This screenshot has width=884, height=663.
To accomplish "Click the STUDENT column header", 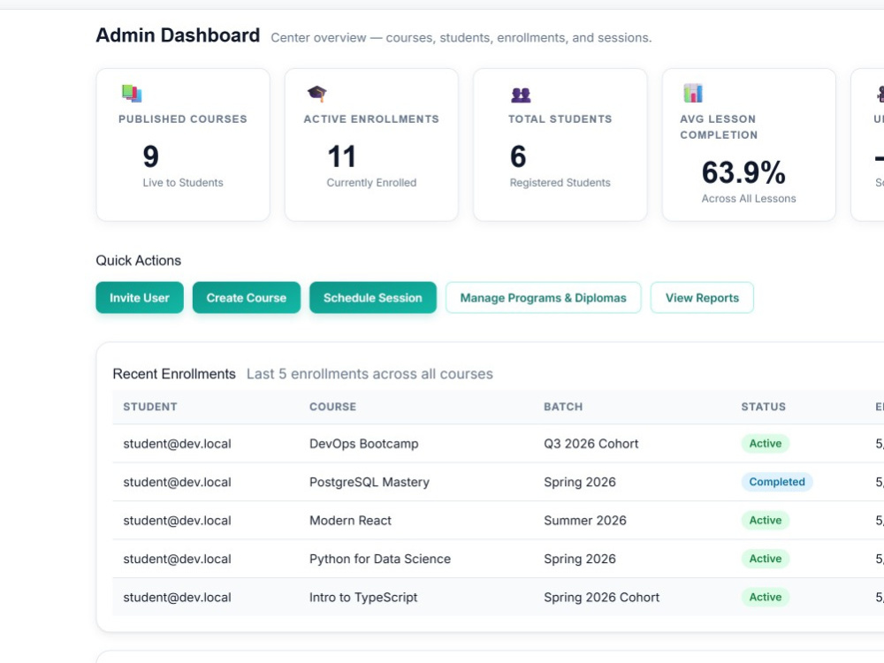I will point(150,407).
